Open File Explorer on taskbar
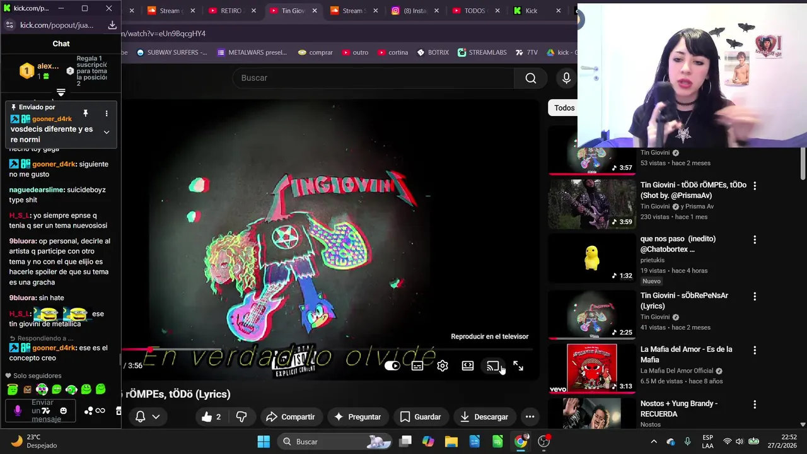 (451, 441)
